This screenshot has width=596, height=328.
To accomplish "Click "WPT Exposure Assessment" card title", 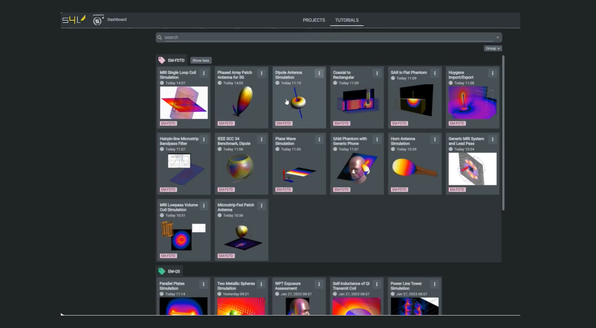I will coord(288,286).
